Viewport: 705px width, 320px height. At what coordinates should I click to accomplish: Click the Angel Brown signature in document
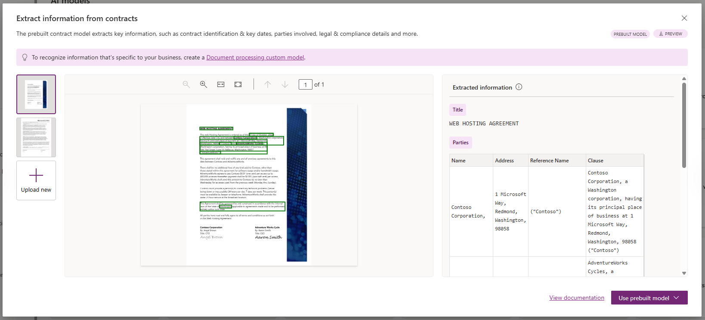pyautogui.click(x=211, y=237)
